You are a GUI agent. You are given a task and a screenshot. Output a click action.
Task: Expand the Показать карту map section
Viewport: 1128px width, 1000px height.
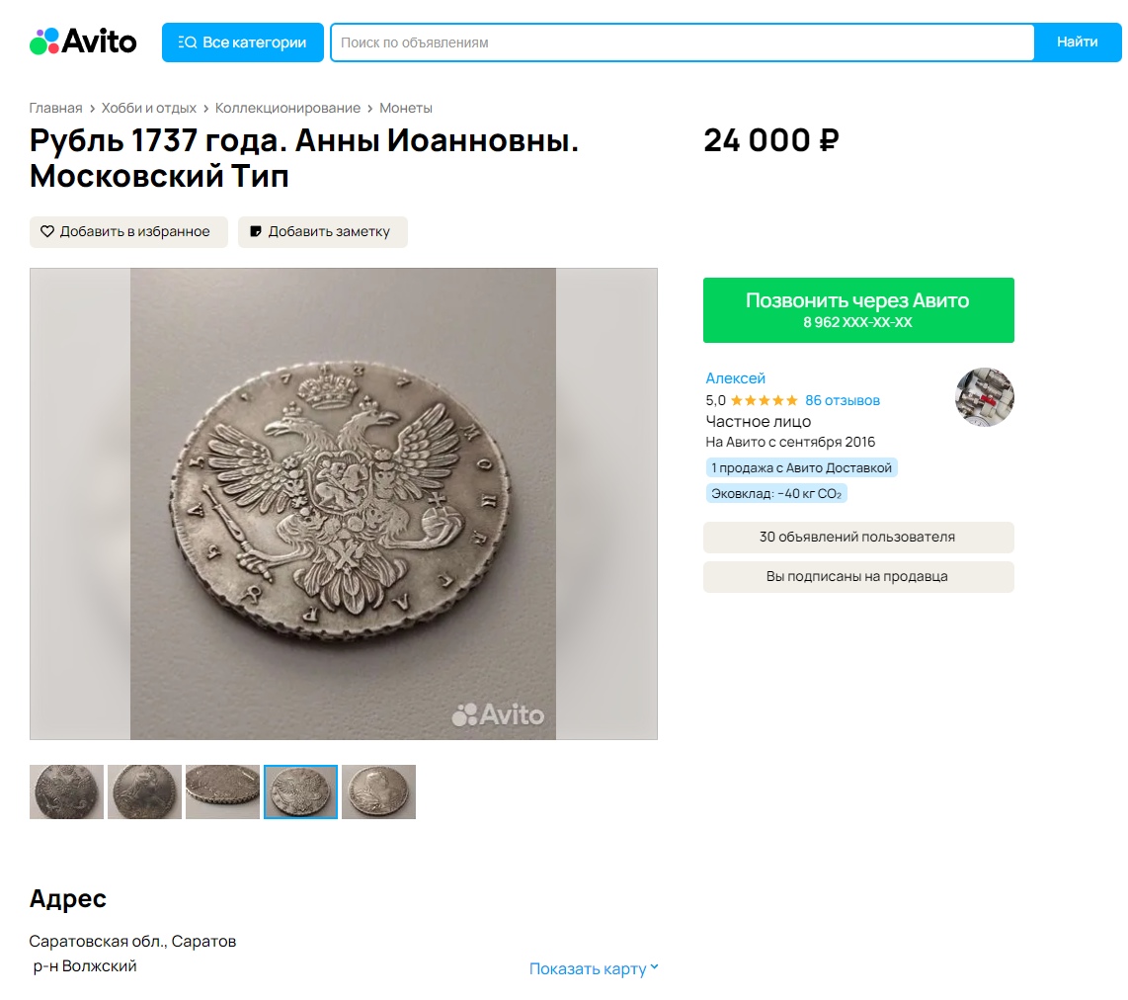coord(594,968)
